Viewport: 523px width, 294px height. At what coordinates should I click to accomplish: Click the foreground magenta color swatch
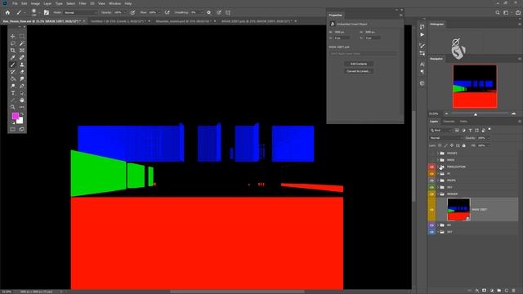pos(15,116)
